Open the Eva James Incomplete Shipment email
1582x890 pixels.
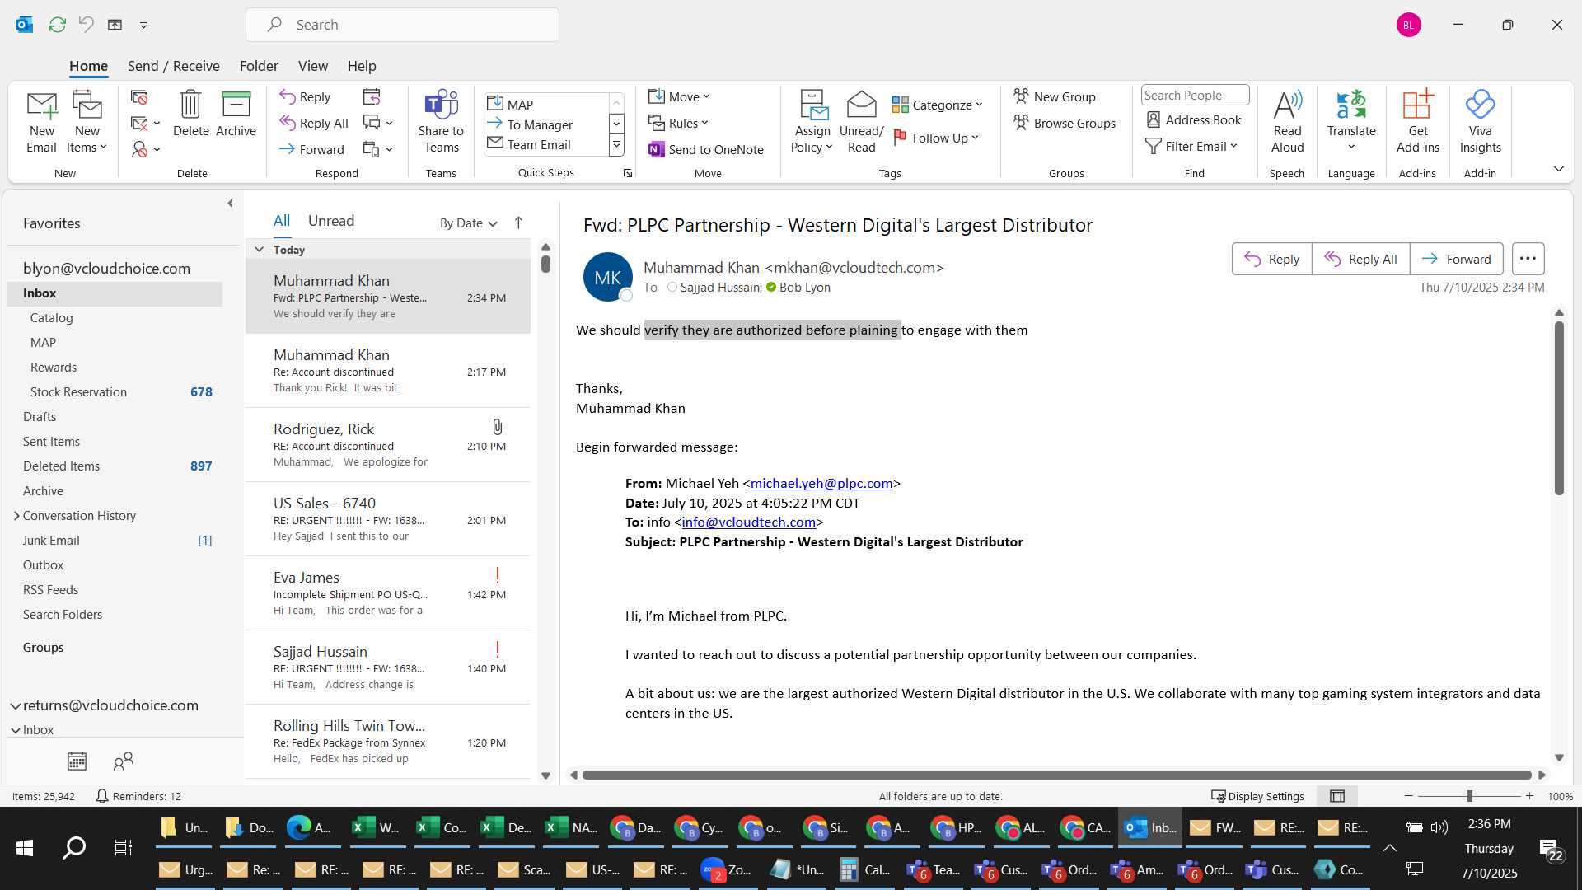click(x=388, y=593)
